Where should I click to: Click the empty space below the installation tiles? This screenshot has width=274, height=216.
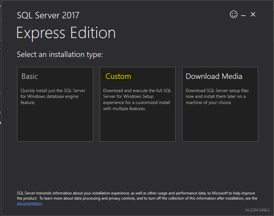(x=137, y=165)
